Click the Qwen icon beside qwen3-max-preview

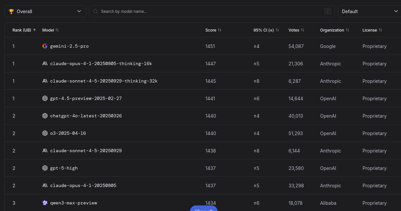[x=45, y=203]
